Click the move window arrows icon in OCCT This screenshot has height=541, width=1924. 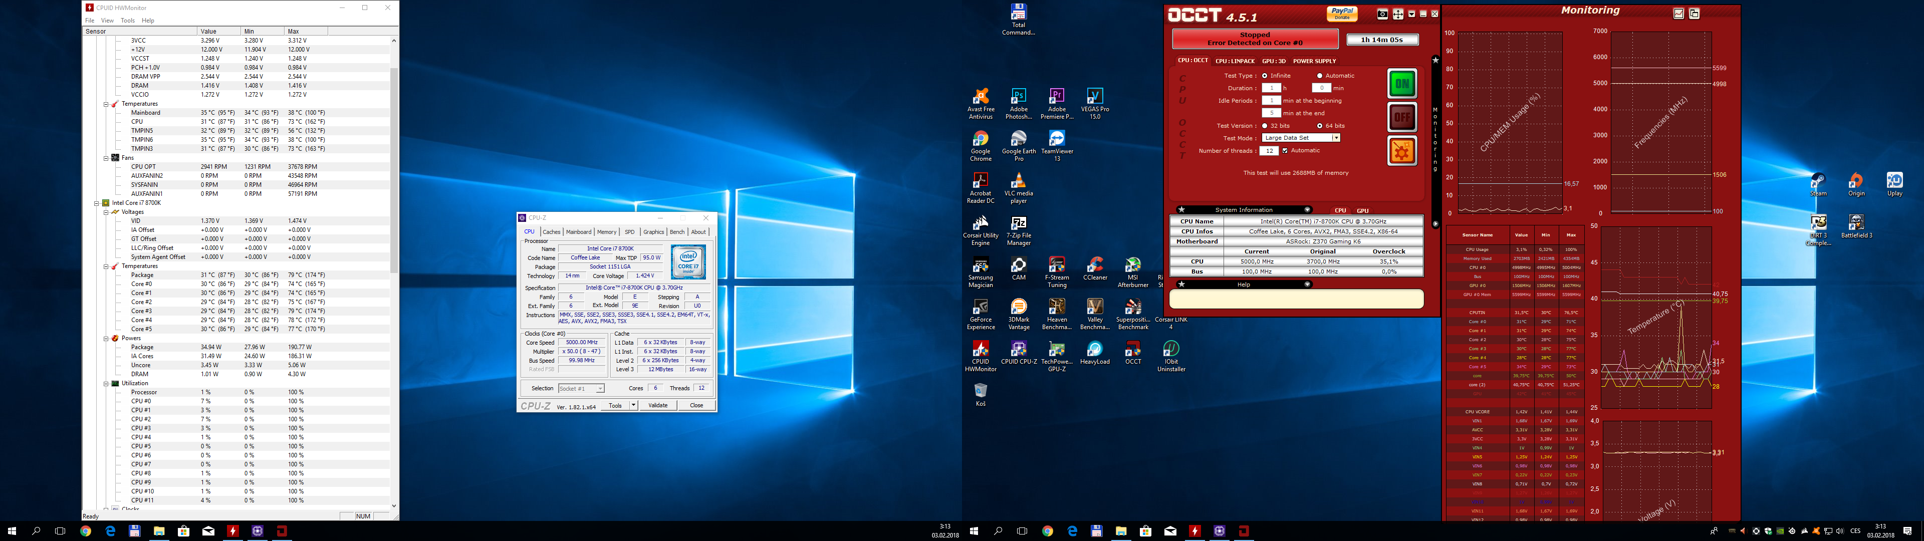point(1397,14)
